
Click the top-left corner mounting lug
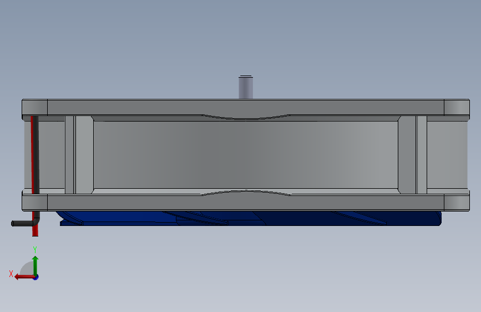(34, 108)
